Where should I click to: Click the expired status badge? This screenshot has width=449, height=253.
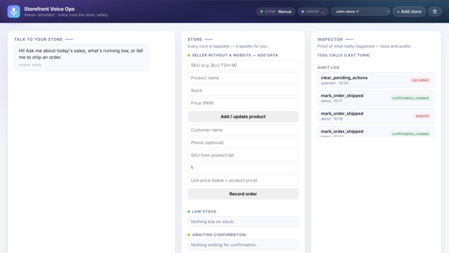click(x=422, y=116)
